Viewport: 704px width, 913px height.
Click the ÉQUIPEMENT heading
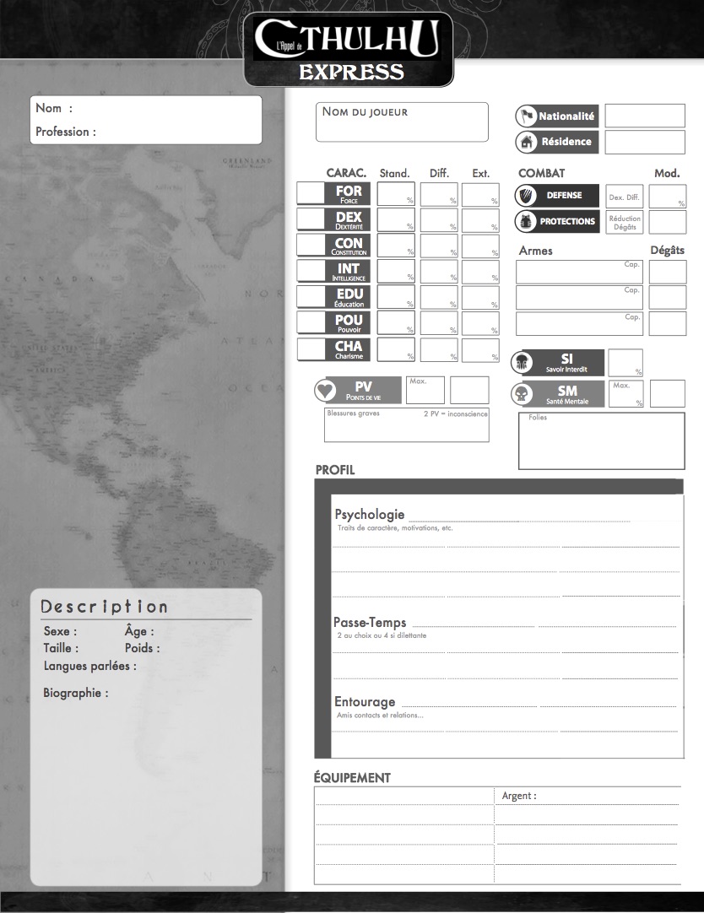click(352, 778)
